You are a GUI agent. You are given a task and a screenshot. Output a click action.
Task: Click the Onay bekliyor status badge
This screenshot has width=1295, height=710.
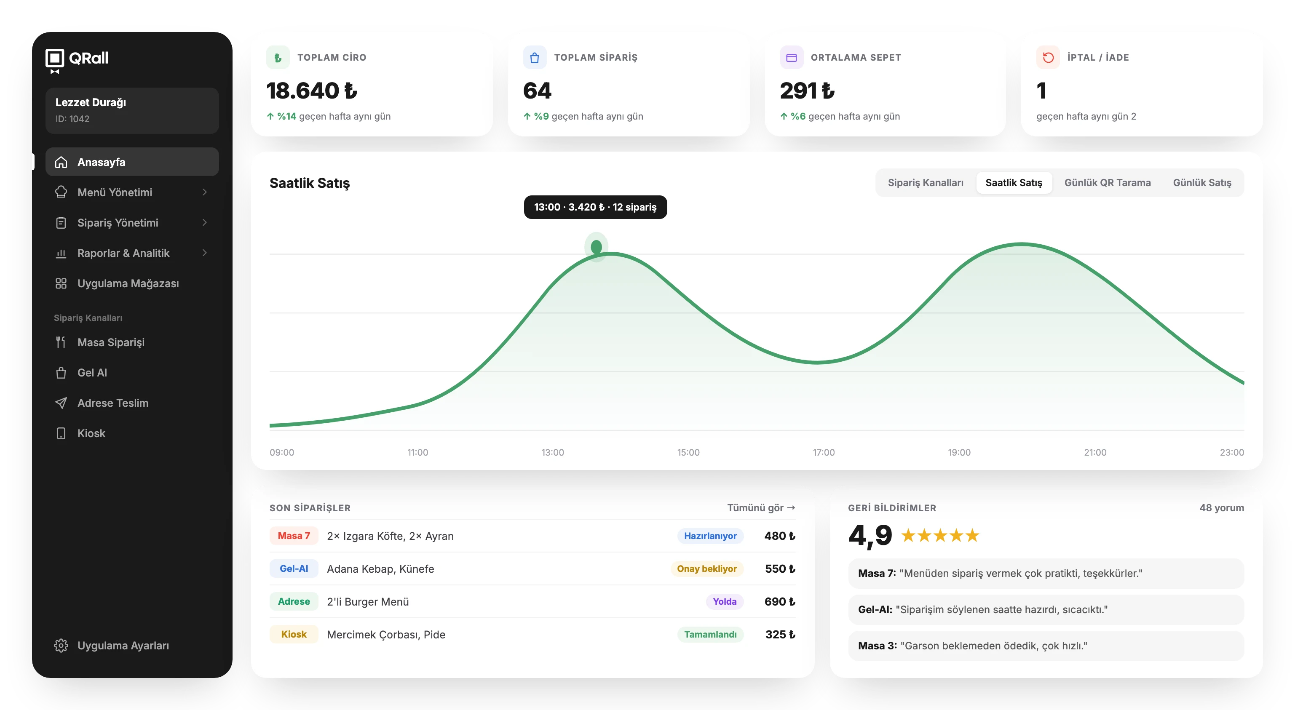click(x=706, y=569)
